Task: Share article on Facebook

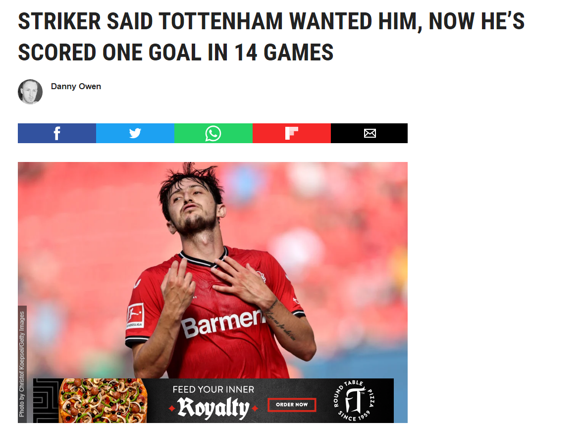Action: pos(57,133)
